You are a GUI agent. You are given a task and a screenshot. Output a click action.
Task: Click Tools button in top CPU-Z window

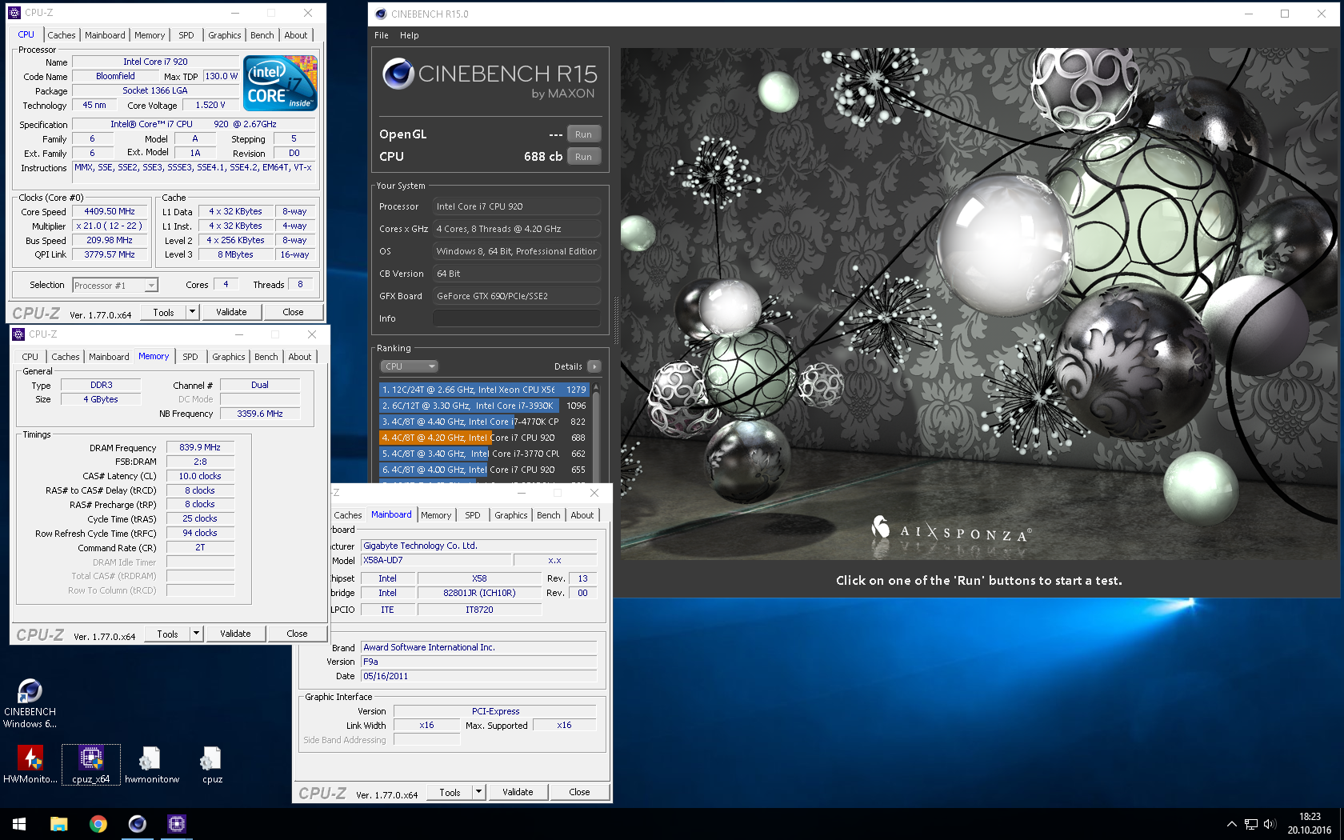(164, 312)
